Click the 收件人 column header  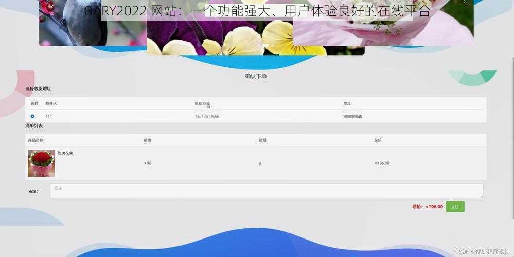click(51, 103)
